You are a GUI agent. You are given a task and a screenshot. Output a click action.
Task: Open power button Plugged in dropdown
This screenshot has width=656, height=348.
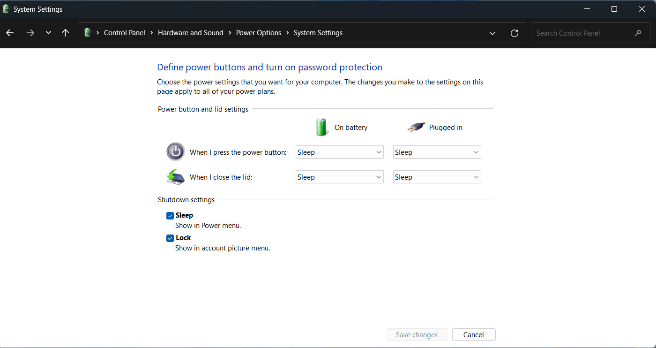(437, 152)
